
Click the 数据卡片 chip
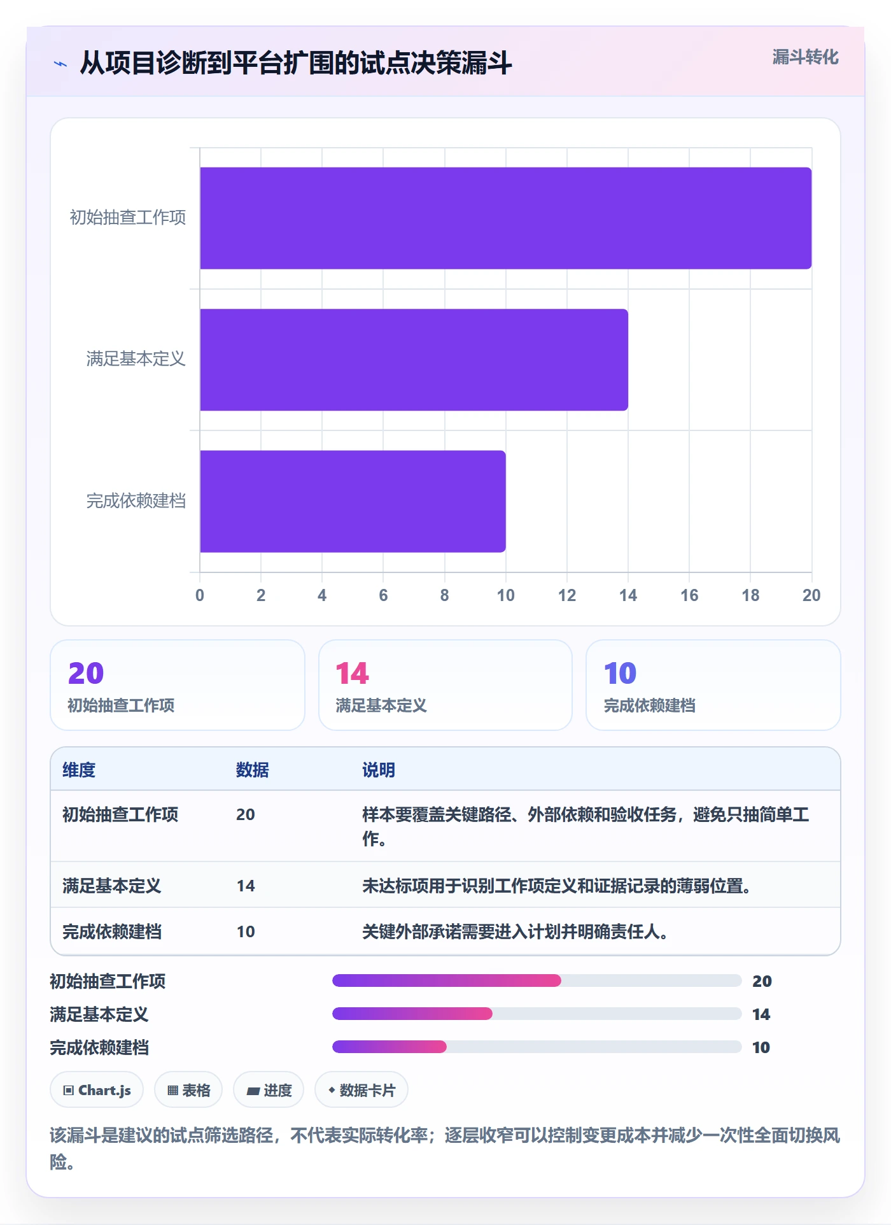361,1090
